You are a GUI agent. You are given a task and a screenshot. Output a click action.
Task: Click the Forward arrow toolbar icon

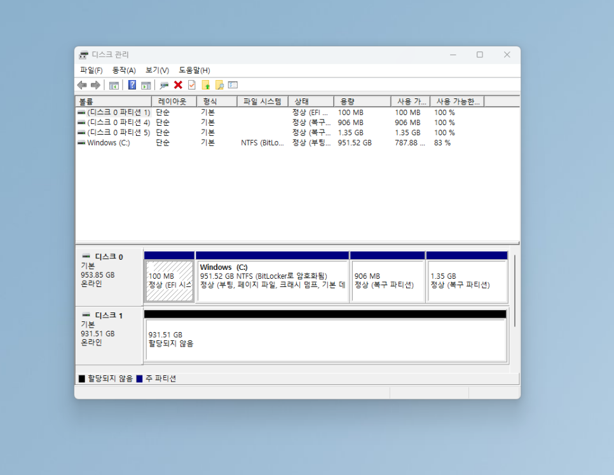95,85
